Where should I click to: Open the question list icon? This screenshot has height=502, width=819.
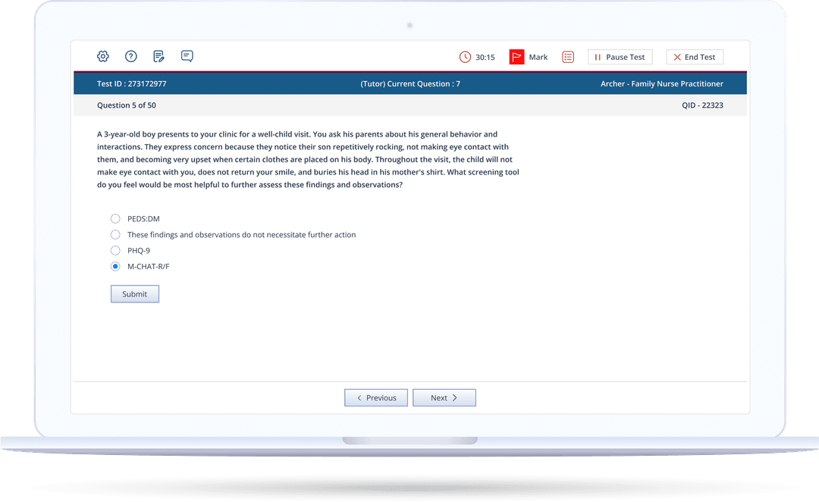[x=568, y=57]
